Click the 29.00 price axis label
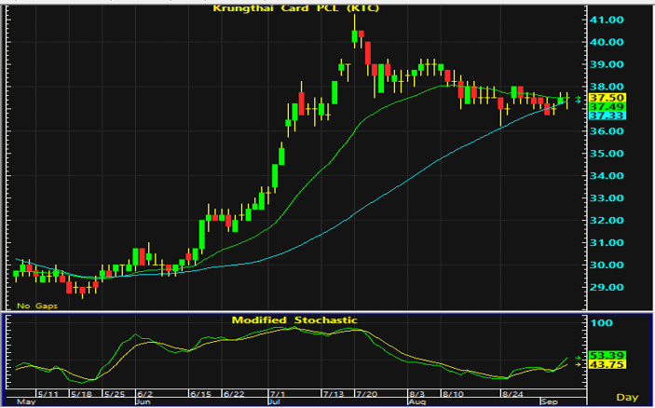This screenshot has height=408, width=655. click(x=607, y=287)
